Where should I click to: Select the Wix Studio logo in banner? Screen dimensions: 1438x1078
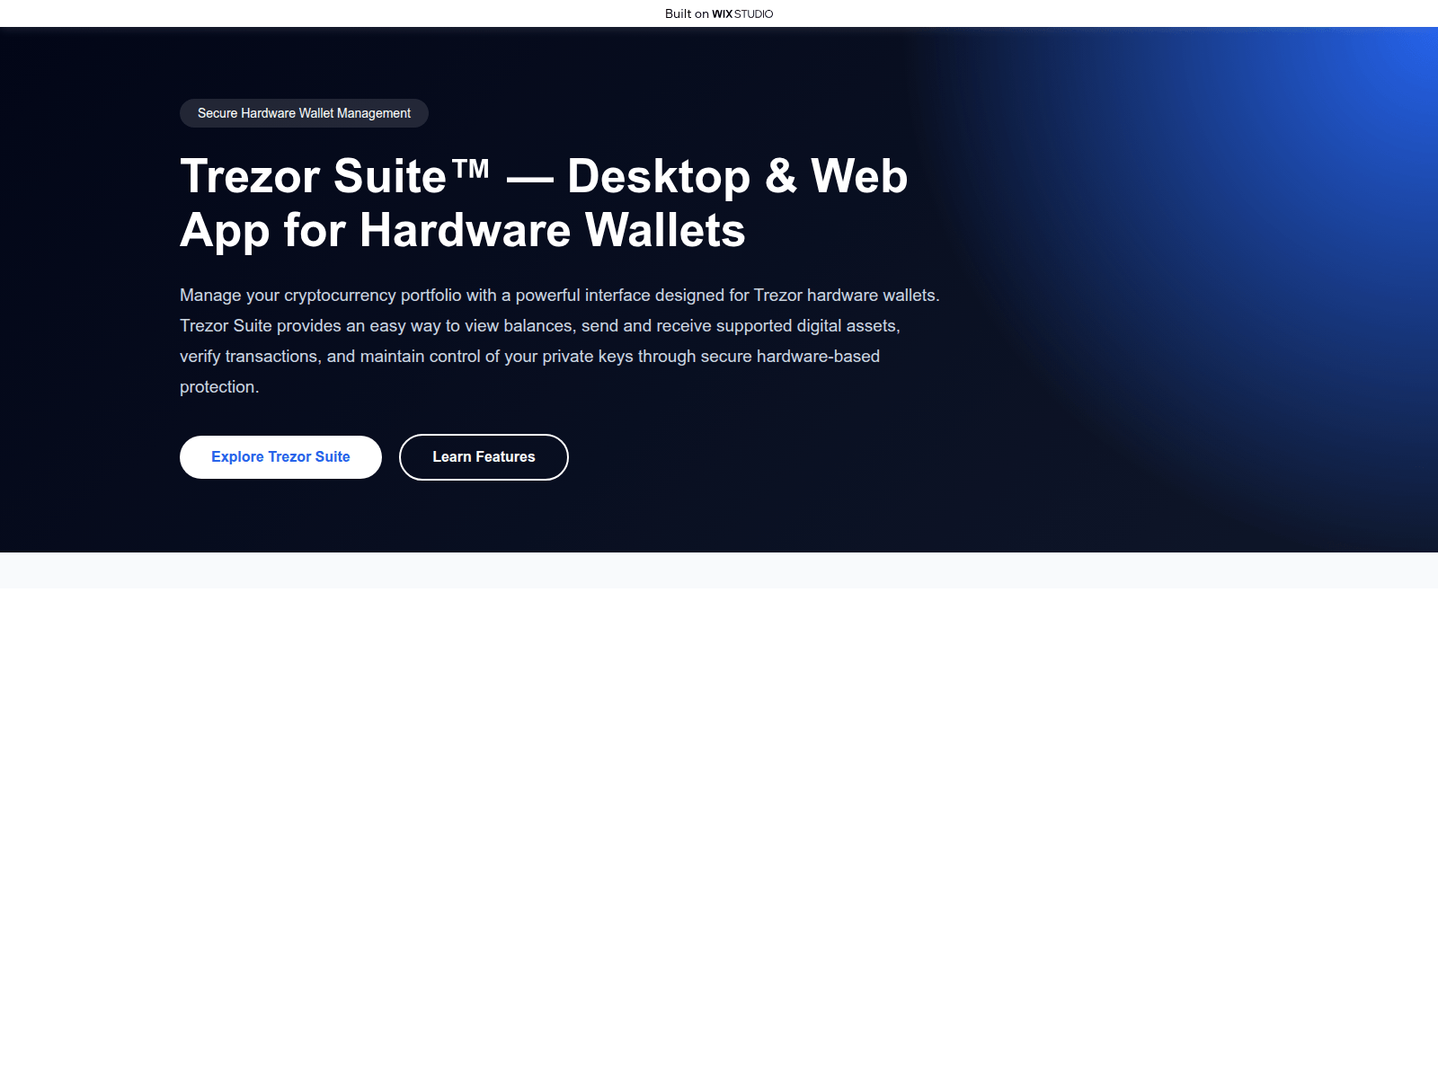tap(742, 13)
